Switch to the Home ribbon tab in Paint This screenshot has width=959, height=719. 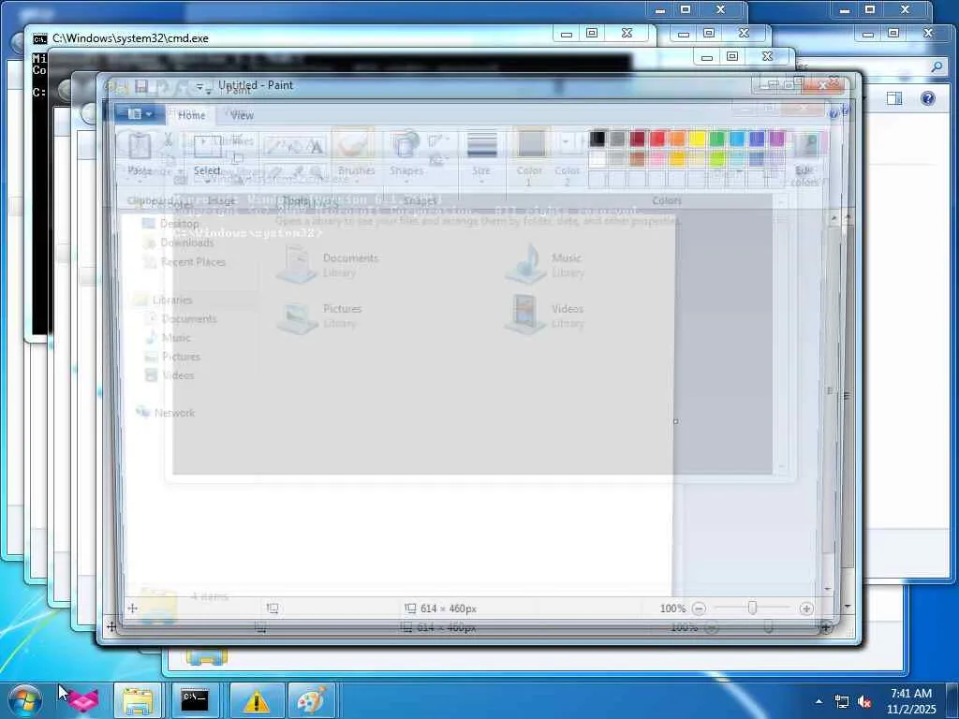[x=191, y=115]
